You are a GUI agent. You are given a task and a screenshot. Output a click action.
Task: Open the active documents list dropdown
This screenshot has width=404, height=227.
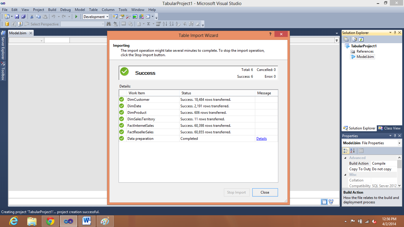pos(337,33)
